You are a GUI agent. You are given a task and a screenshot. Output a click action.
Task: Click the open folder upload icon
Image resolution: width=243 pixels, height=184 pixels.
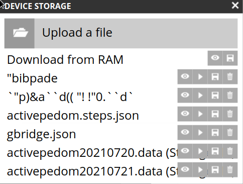click(x=21, y=33)
